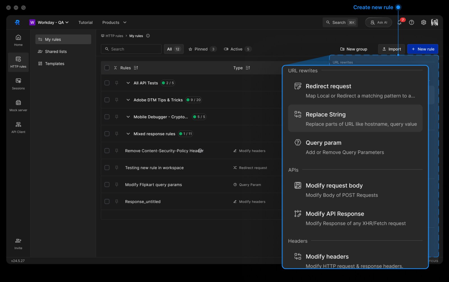Check the Remove Content-Security-Policy Header checkbox
The height and width of the screenshot is (282, 449).
(107, 151)
